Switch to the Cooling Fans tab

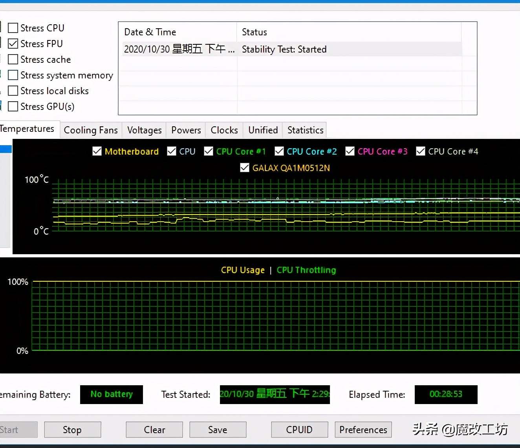(x=91, y=130)
